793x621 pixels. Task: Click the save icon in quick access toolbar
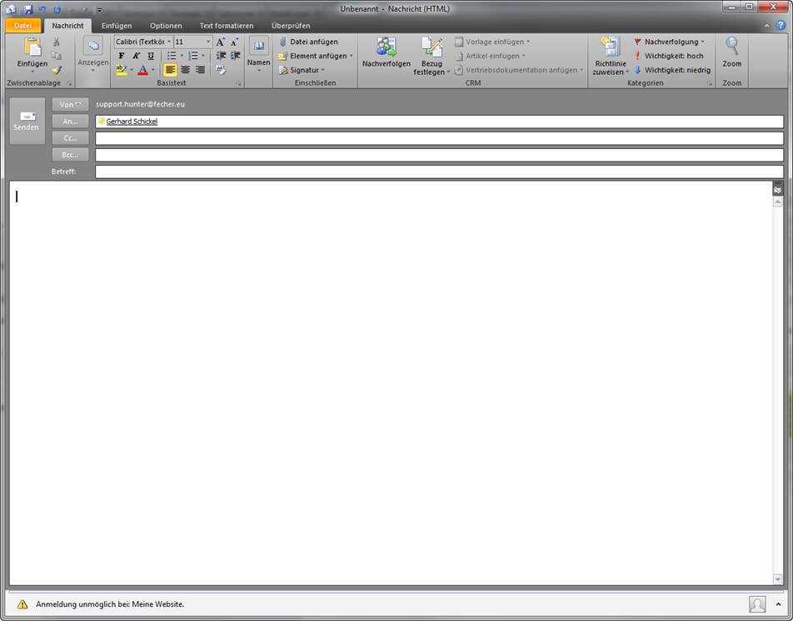coord(27,8)
